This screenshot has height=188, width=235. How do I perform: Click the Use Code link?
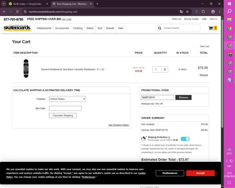click(x=66, y=19)
